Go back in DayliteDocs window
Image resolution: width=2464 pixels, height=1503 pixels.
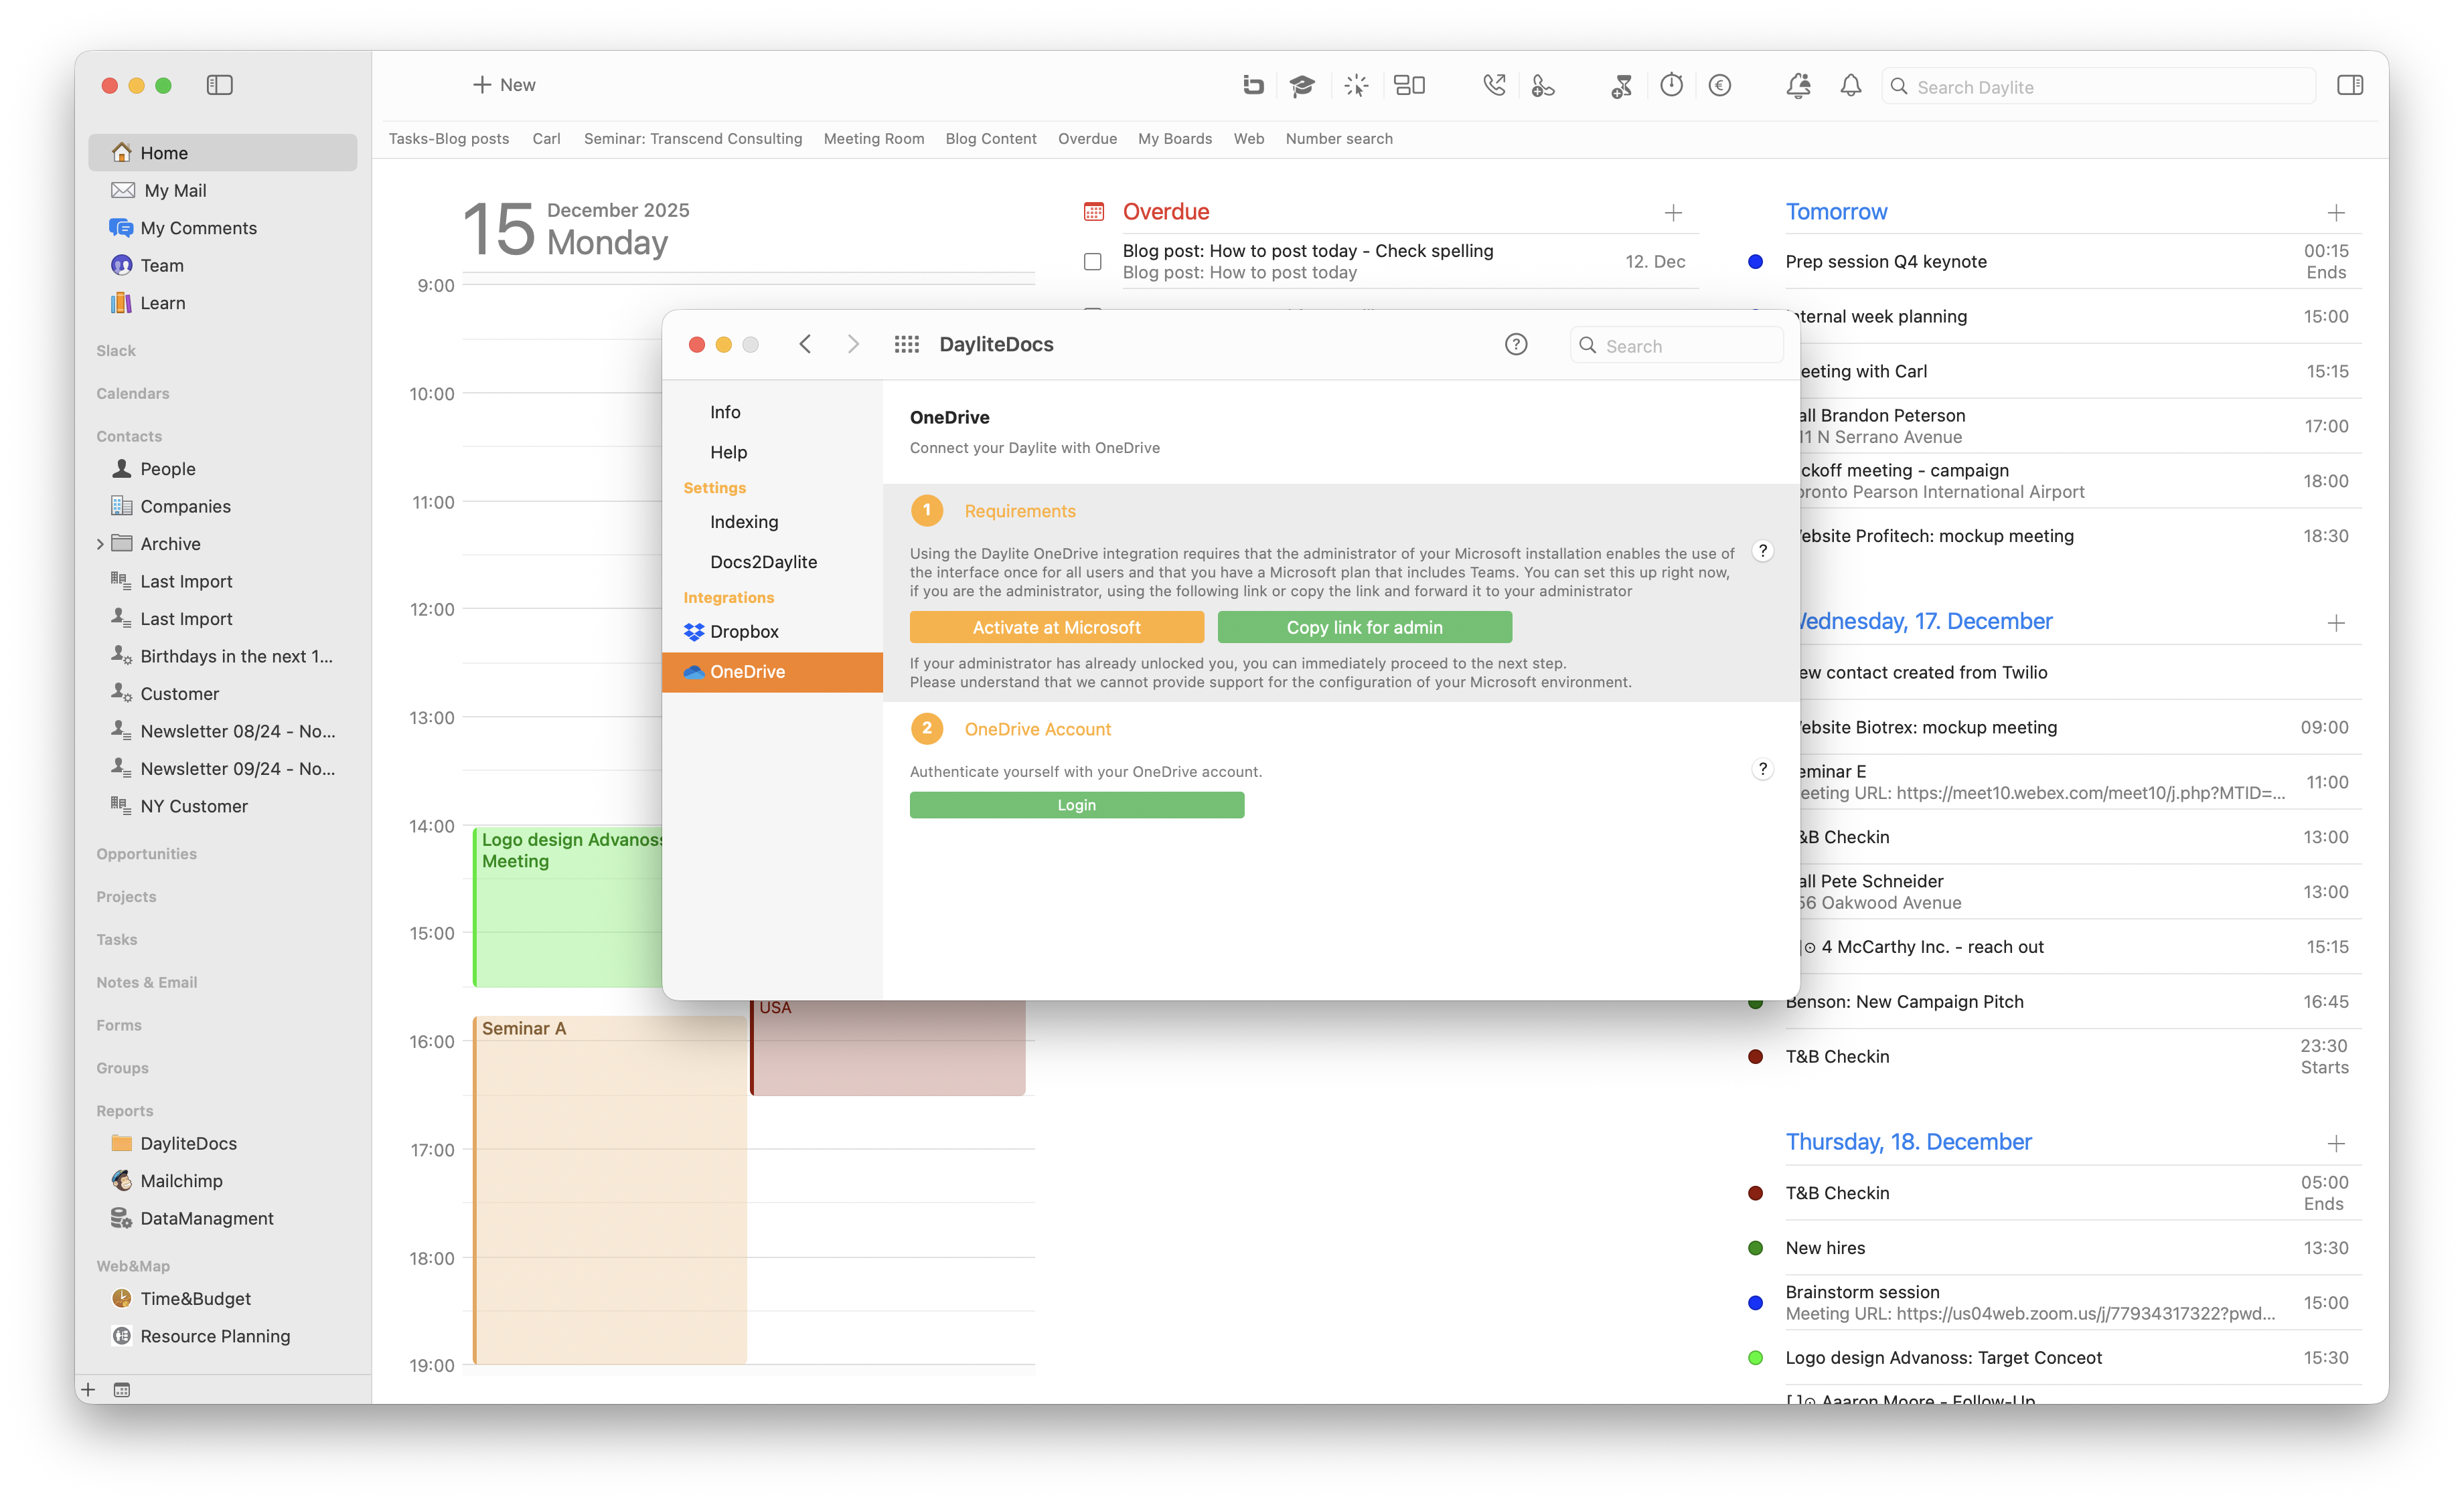coord(805,345)
